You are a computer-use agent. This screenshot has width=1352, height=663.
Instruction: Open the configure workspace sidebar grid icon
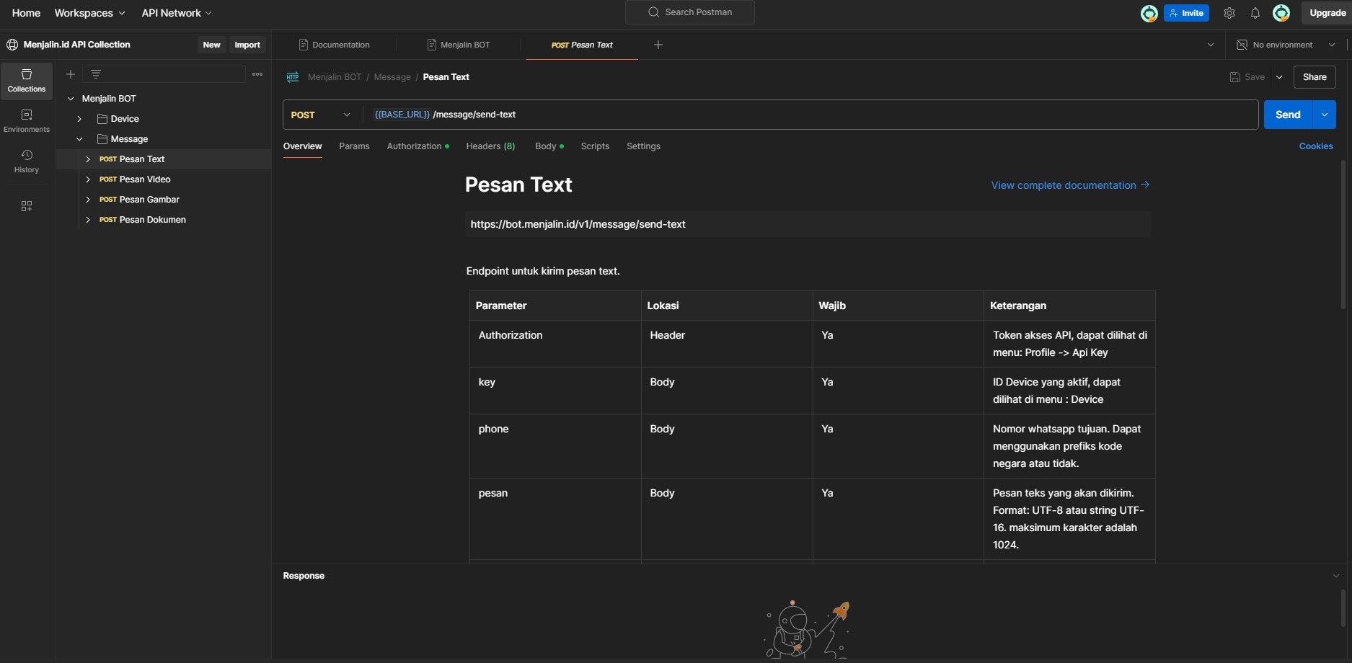coord(27,206)
